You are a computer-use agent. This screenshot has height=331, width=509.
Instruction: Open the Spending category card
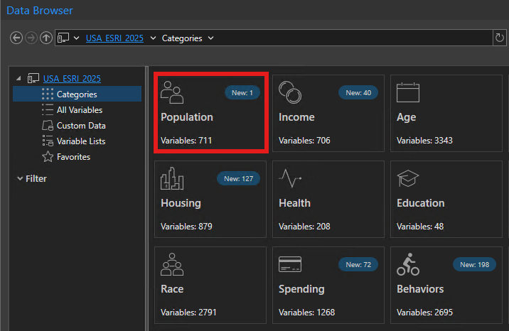click(x=328, y=285)
